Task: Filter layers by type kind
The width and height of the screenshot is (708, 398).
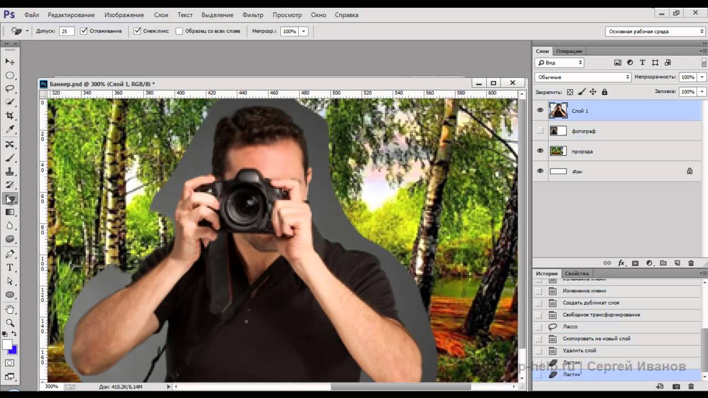Action: [642, 62]
